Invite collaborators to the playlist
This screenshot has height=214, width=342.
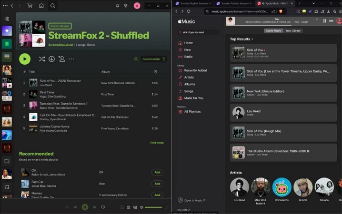[x=61, y=59]
